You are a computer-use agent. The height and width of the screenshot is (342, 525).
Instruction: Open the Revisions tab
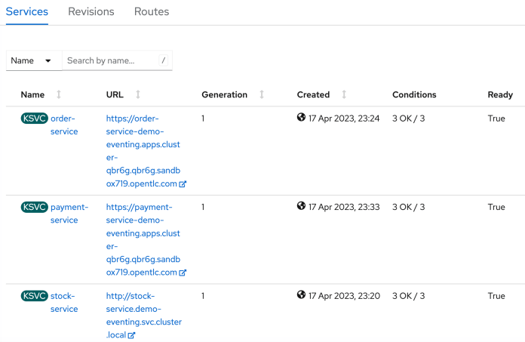coord(91,12)
